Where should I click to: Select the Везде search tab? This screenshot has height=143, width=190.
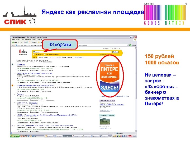coord(35,57)
